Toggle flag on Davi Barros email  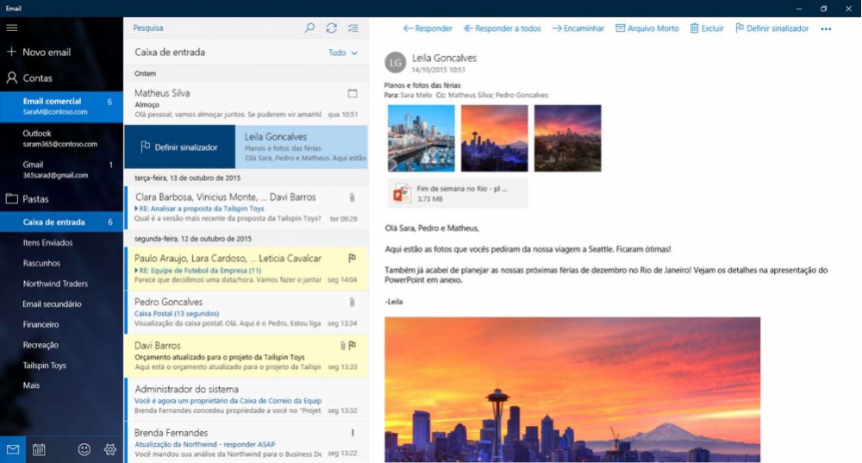click(x=353, y=346)
